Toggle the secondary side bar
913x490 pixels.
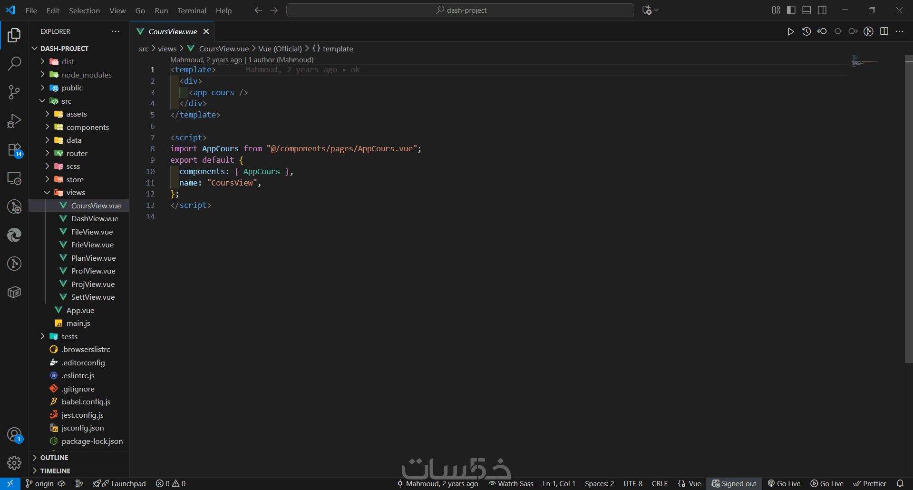(822, 10)
